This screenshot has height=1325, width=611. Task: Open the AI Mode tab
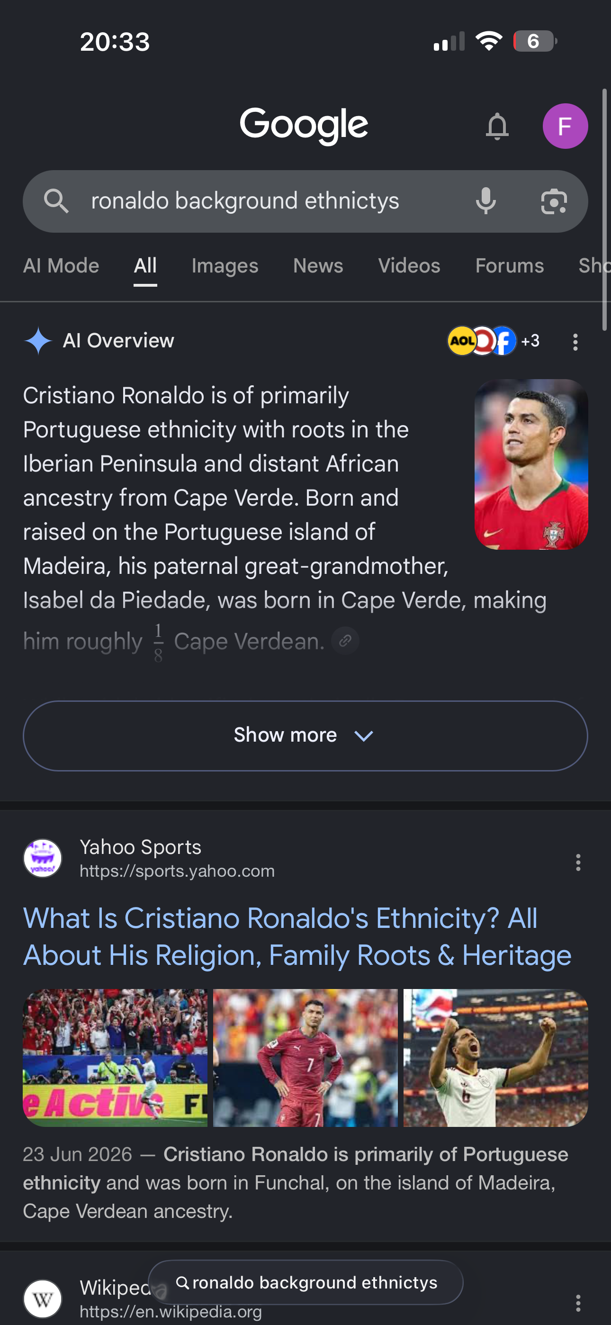pyautogui.click(x=61, y=266)
